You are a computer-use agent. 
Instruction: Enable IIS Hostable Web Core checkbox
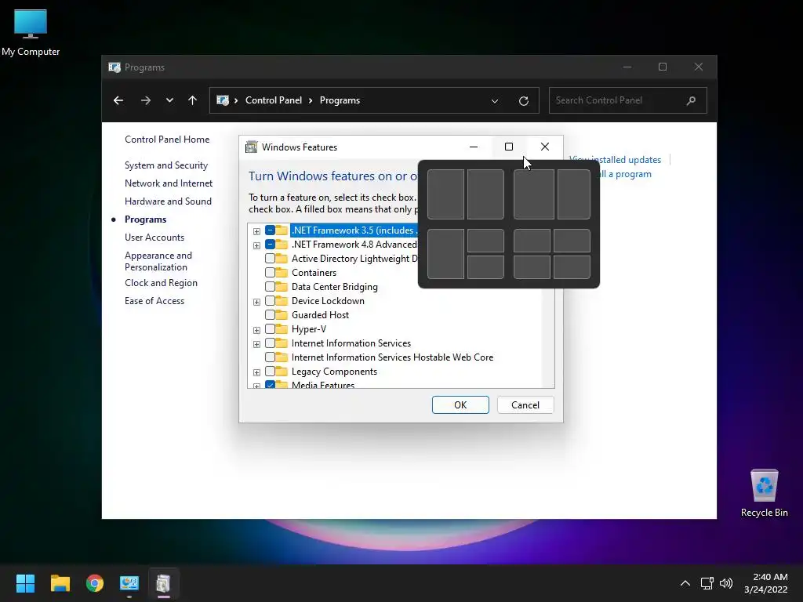(270, 357)
